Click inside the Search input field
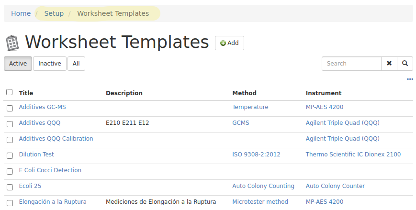The width and height of the screenshot is (416, 210). tap(351, 63)
